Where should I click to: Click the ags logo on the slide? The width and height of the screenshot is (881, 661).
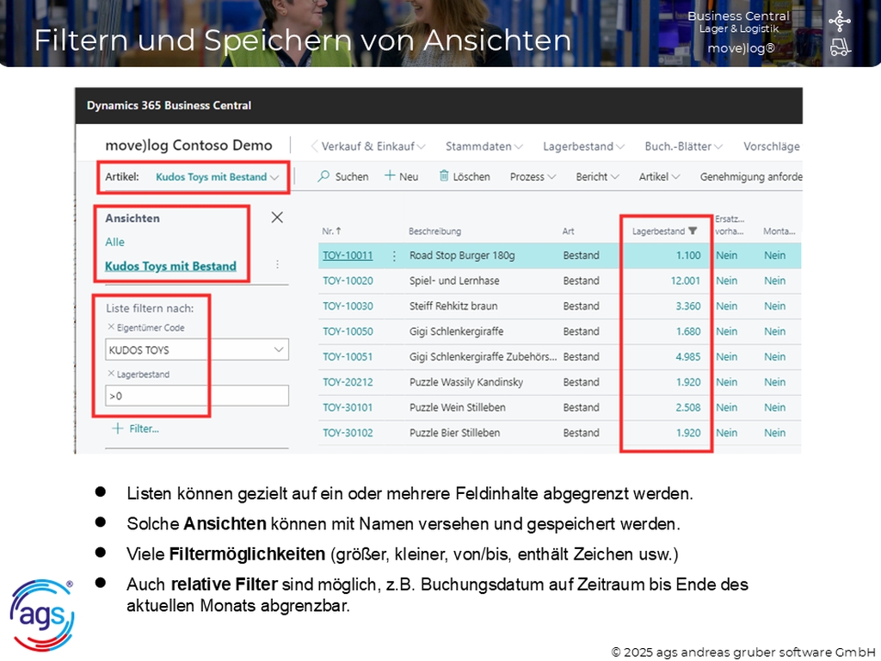click(x=42, y=615)
